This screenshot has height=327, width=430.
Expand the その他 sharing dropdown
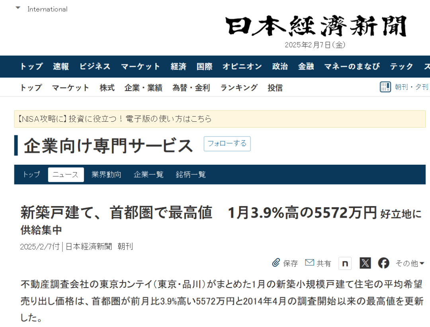(410, 263)
